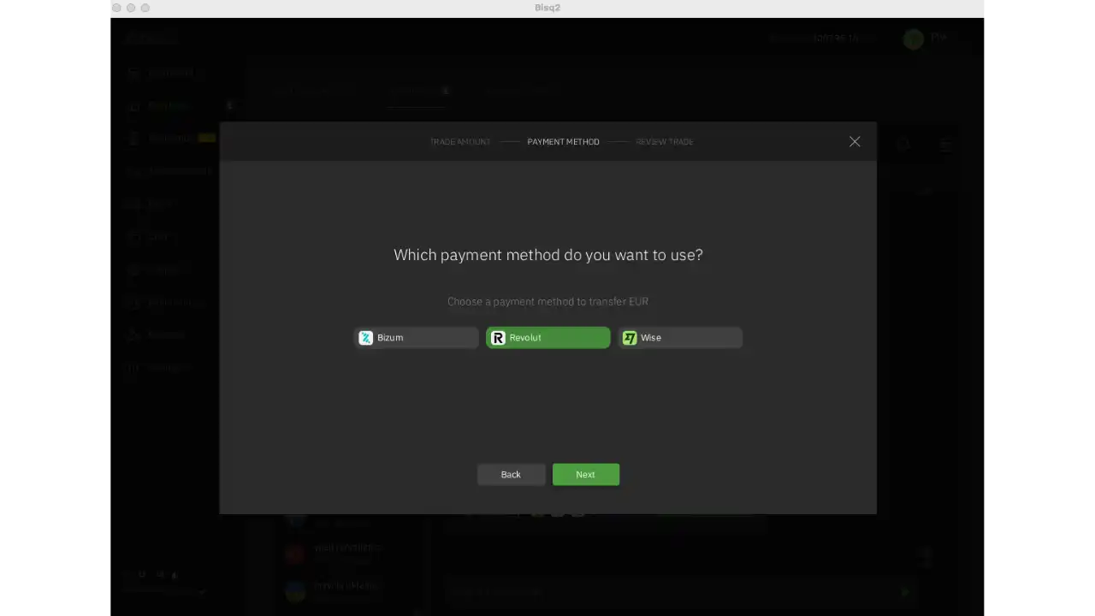Viewport: 1095px width, 616px height.
Task: Click the Bizum logo icon
Action: [366, 338]
